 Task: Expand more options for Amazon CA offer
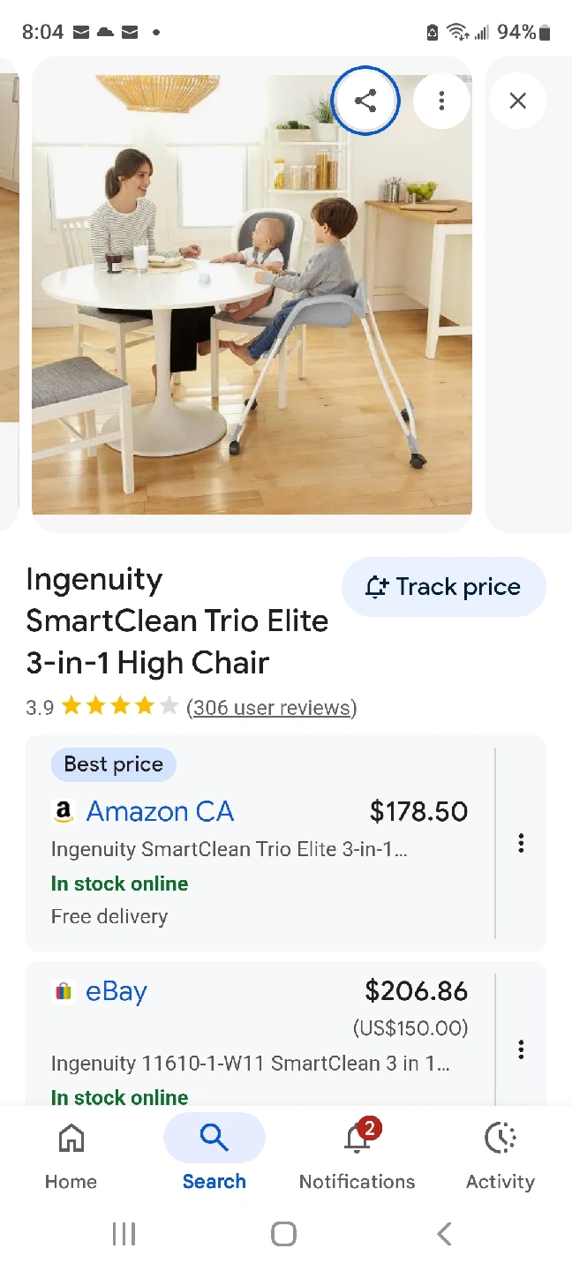coord(521,843)
